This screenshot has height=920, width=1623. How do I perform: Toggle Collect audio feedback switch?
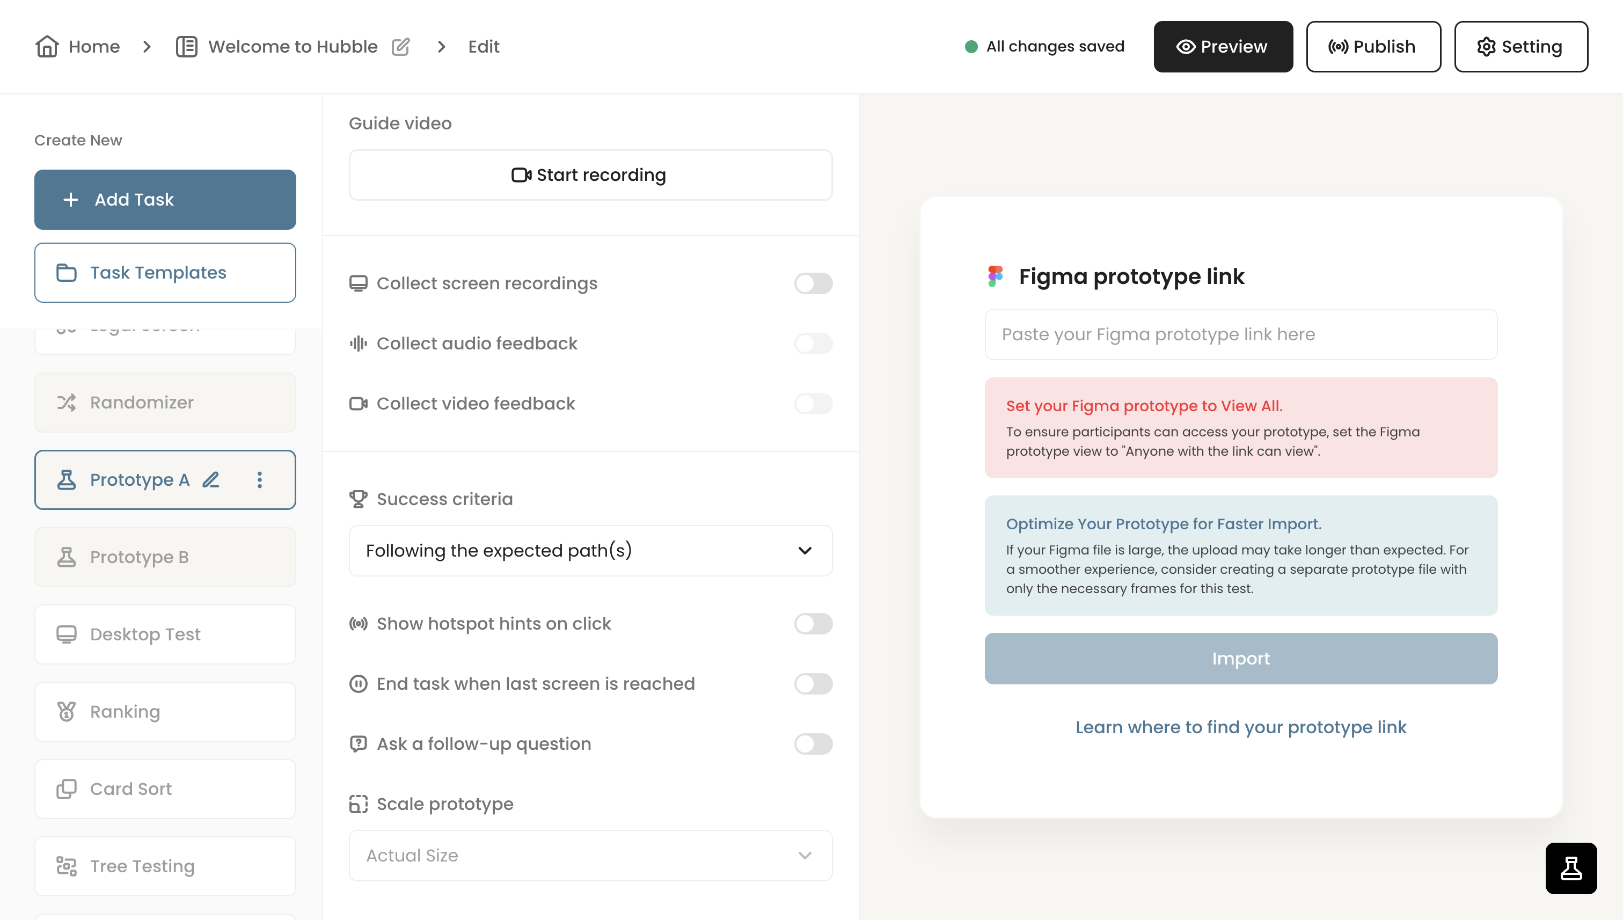(x=813, y=343)
